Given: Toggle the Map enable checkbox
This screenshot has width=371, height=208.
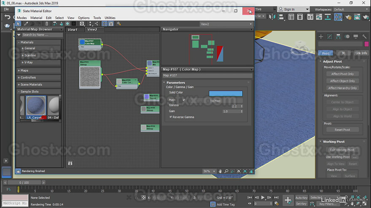Looking at the screenshot, I should click(x=184, y=100).
